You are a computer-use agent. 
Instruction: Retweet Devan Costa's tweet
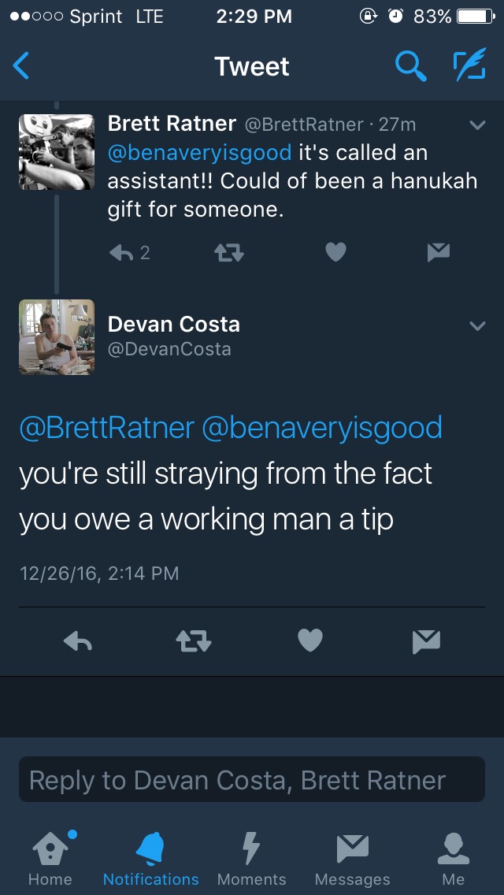point(193,642)
